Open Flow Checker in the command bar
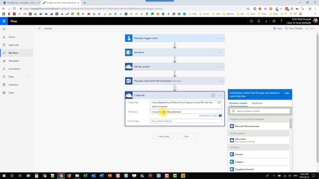This screenshot has width=319, height=179. pos(294,28)
